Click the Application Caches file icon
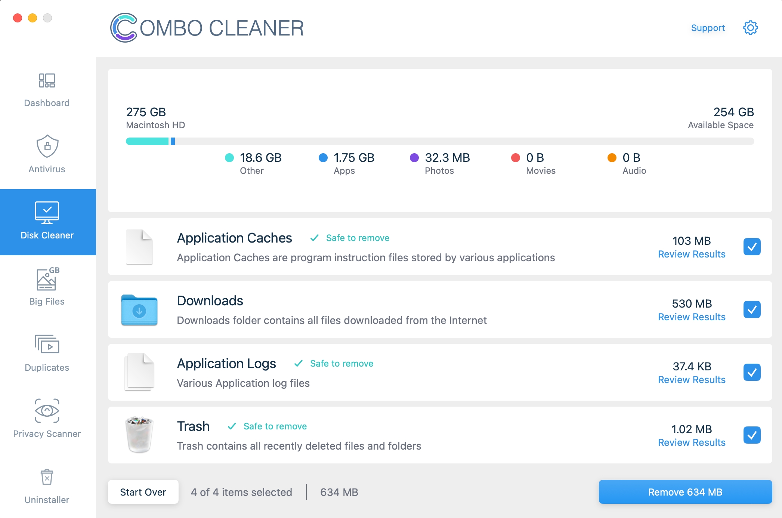The width and height of the screenshot is (782, 518). tap(139, 247)
